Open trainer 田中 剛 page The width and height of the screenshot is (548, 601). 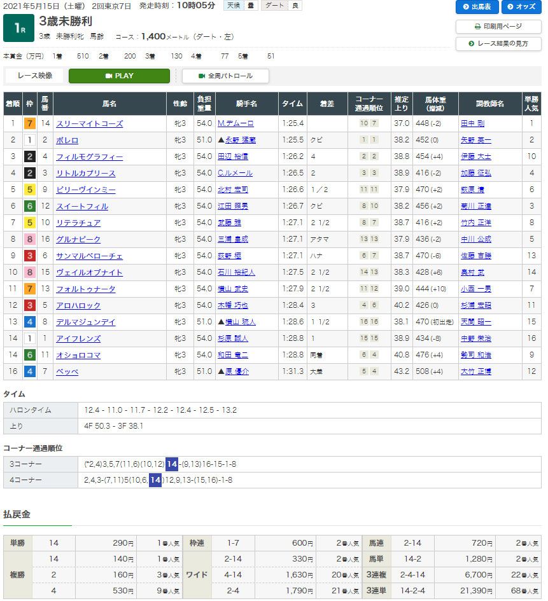pos(472,124)
